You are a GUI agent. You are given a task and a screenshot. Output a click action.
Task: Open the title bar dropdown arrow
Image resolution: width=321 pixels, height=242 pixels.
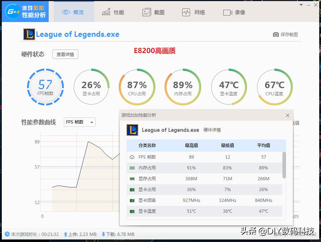(x=301, y=5)
